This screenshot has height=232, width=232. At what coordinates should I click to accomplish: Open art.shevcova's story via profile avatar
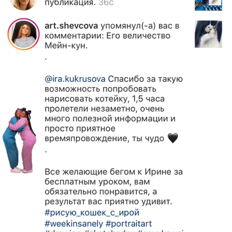[24, 34]
